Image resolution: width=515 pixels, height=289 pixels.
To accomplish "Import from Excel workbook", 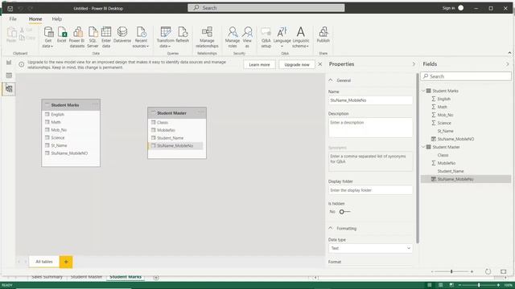I will click(62, 35).
